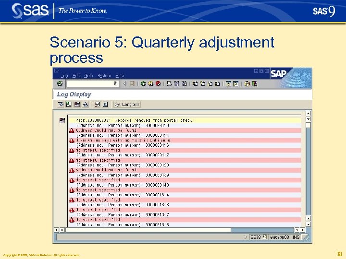The image size is (346, 259).
Task: Open the Help question mark icon
Action: coord(247,83)
